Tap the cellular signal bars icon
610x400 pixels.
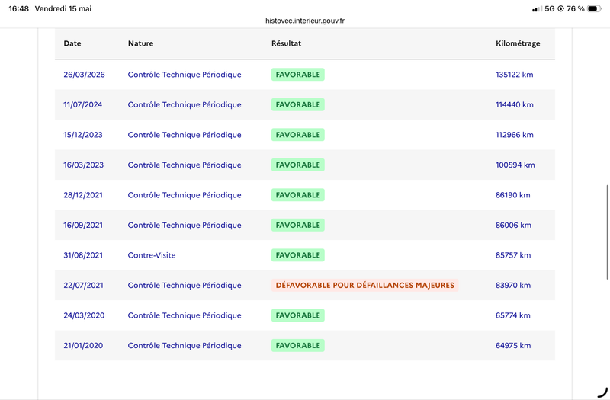click(538, 9)
